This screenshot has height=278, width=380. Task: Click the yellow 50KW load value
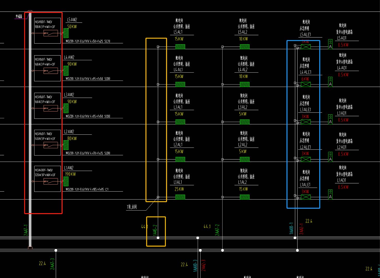pyautogui.click(x=72, y=27)
